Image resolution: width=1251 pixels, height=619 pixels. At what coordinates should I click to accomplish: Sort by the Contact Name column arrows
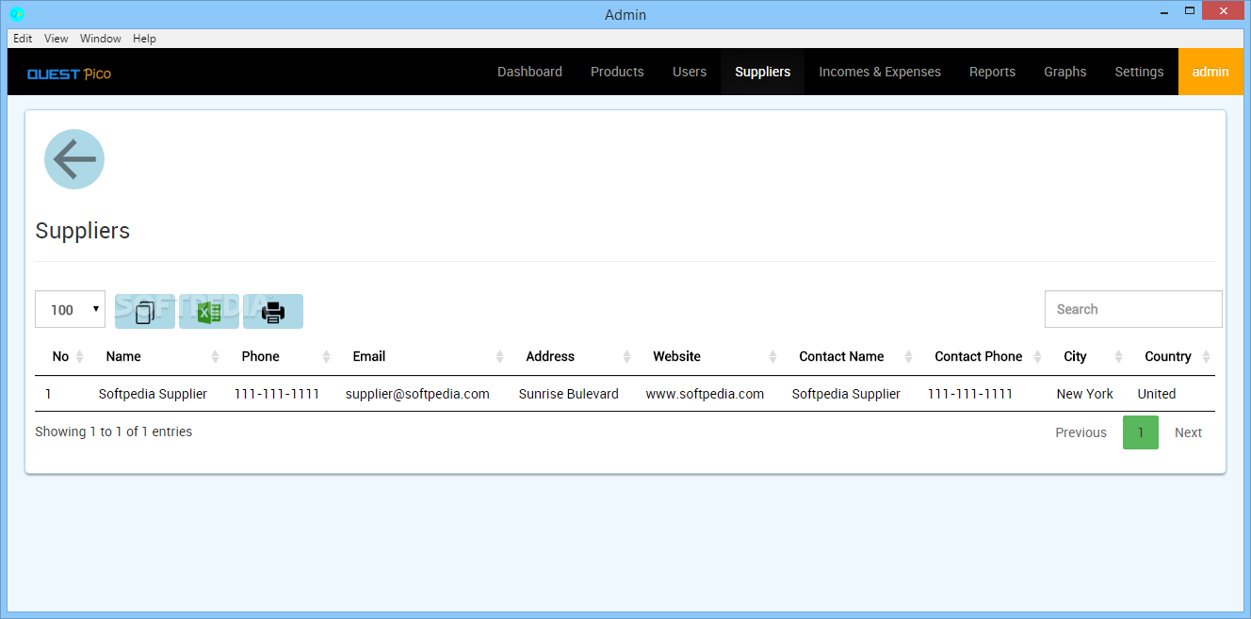pos(909,356)
